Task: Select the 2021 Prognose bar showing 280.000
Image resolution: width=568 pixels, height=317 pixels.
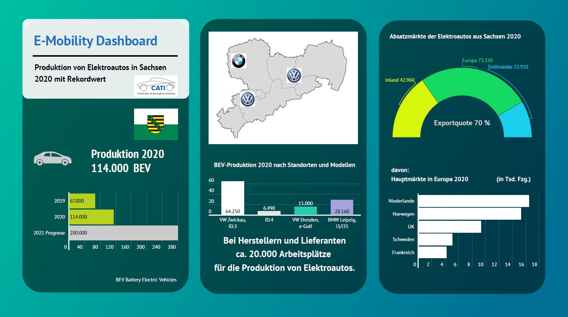Action: tap(124, 233)
